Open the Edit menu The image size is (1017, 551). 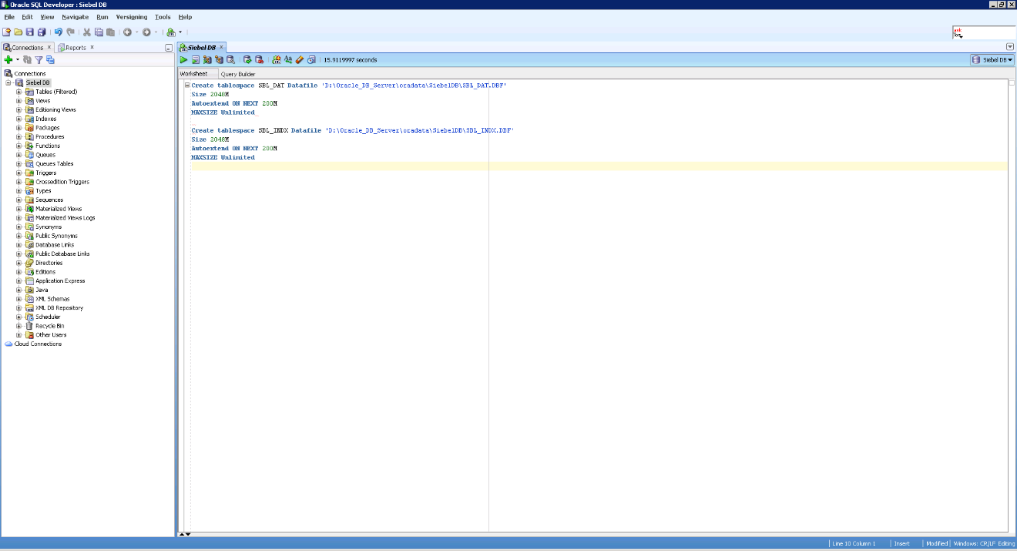click(27, 16)
